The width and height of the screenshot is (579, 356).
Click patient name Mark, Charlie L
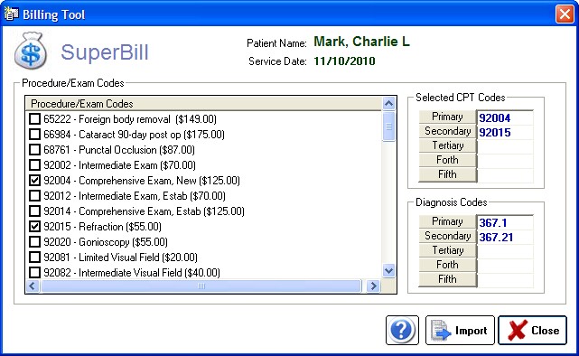coord(362,42)
